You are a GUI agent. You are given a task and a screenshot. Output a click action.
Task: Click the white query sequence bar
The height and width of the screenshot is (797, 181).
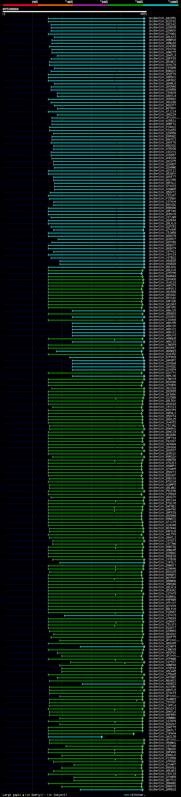point(75,12)
